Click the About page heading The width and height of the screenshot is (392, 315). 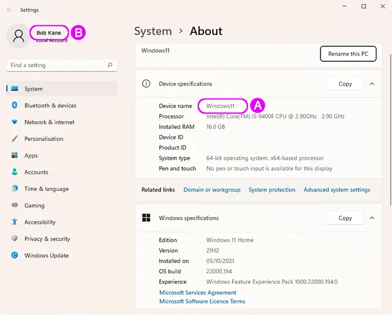[x=206, y=31]
